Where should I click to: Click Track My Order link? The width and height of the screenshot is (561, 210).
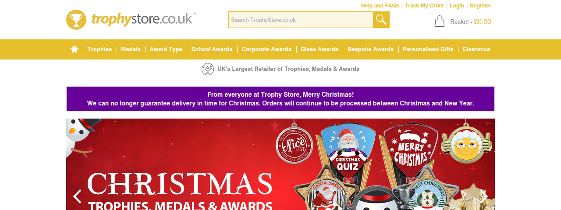coord(424,6)
